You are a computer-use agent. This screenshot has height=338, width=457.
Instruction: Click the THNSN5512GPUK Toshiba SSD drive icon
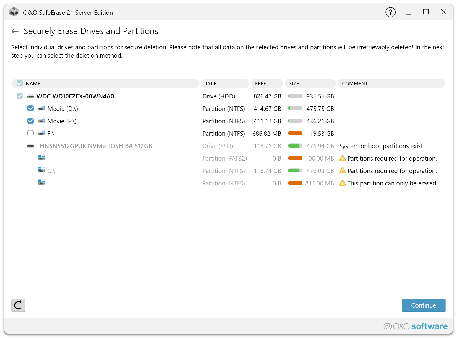(x=30, y=146)
